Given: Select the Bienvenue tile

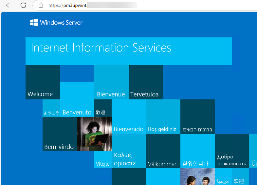Looking at the screenshot, I should pos(111,82).
